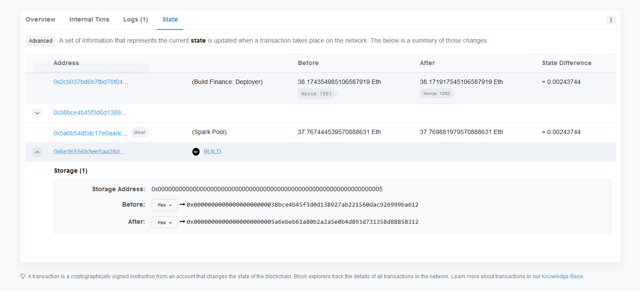Click the Advanced button
This screenshot has height=291, width=640.
pyautogui.click(x=40, y=41)
